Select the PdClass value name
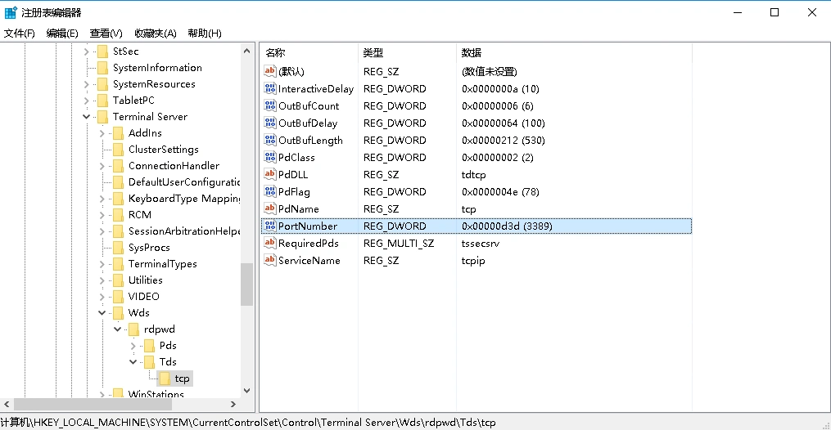This screenshot has height=430, width=831. point(296,157)
